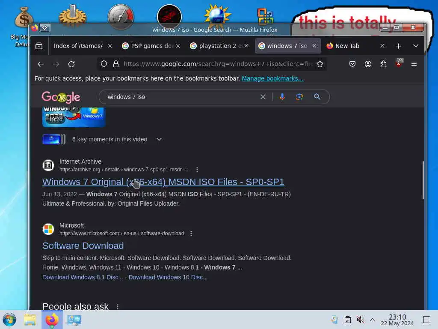Click the Firefox URL address bar
This screenshot has height=329, width=438.
(218, 64)
